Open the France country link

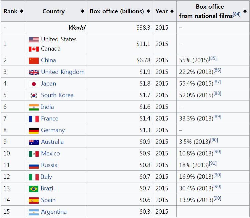pos(49,118)
